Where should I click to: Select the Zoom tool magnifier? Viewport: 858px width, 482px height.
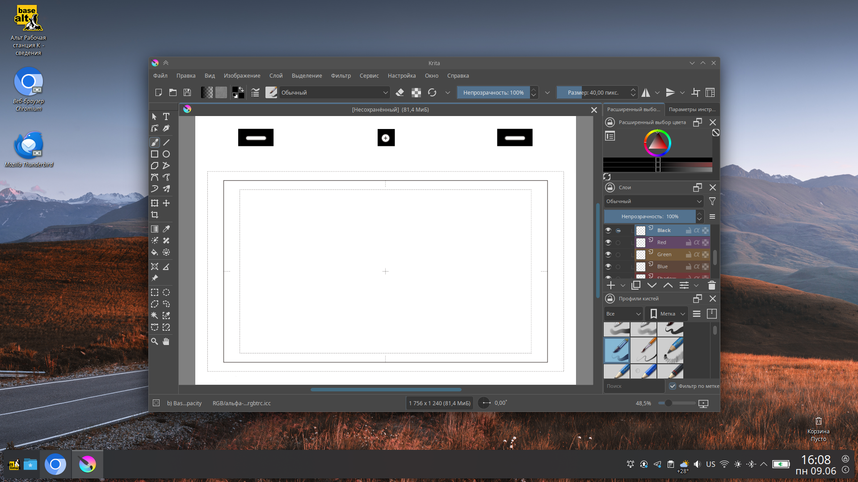(155, 341)
